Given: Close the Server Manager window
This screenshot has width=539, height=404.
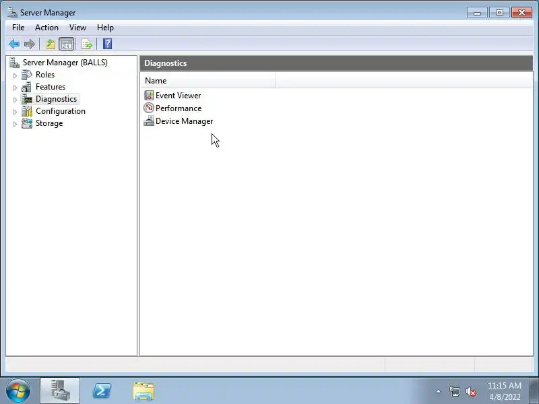Looking at the screenshot, I should (x=521, y=13).
